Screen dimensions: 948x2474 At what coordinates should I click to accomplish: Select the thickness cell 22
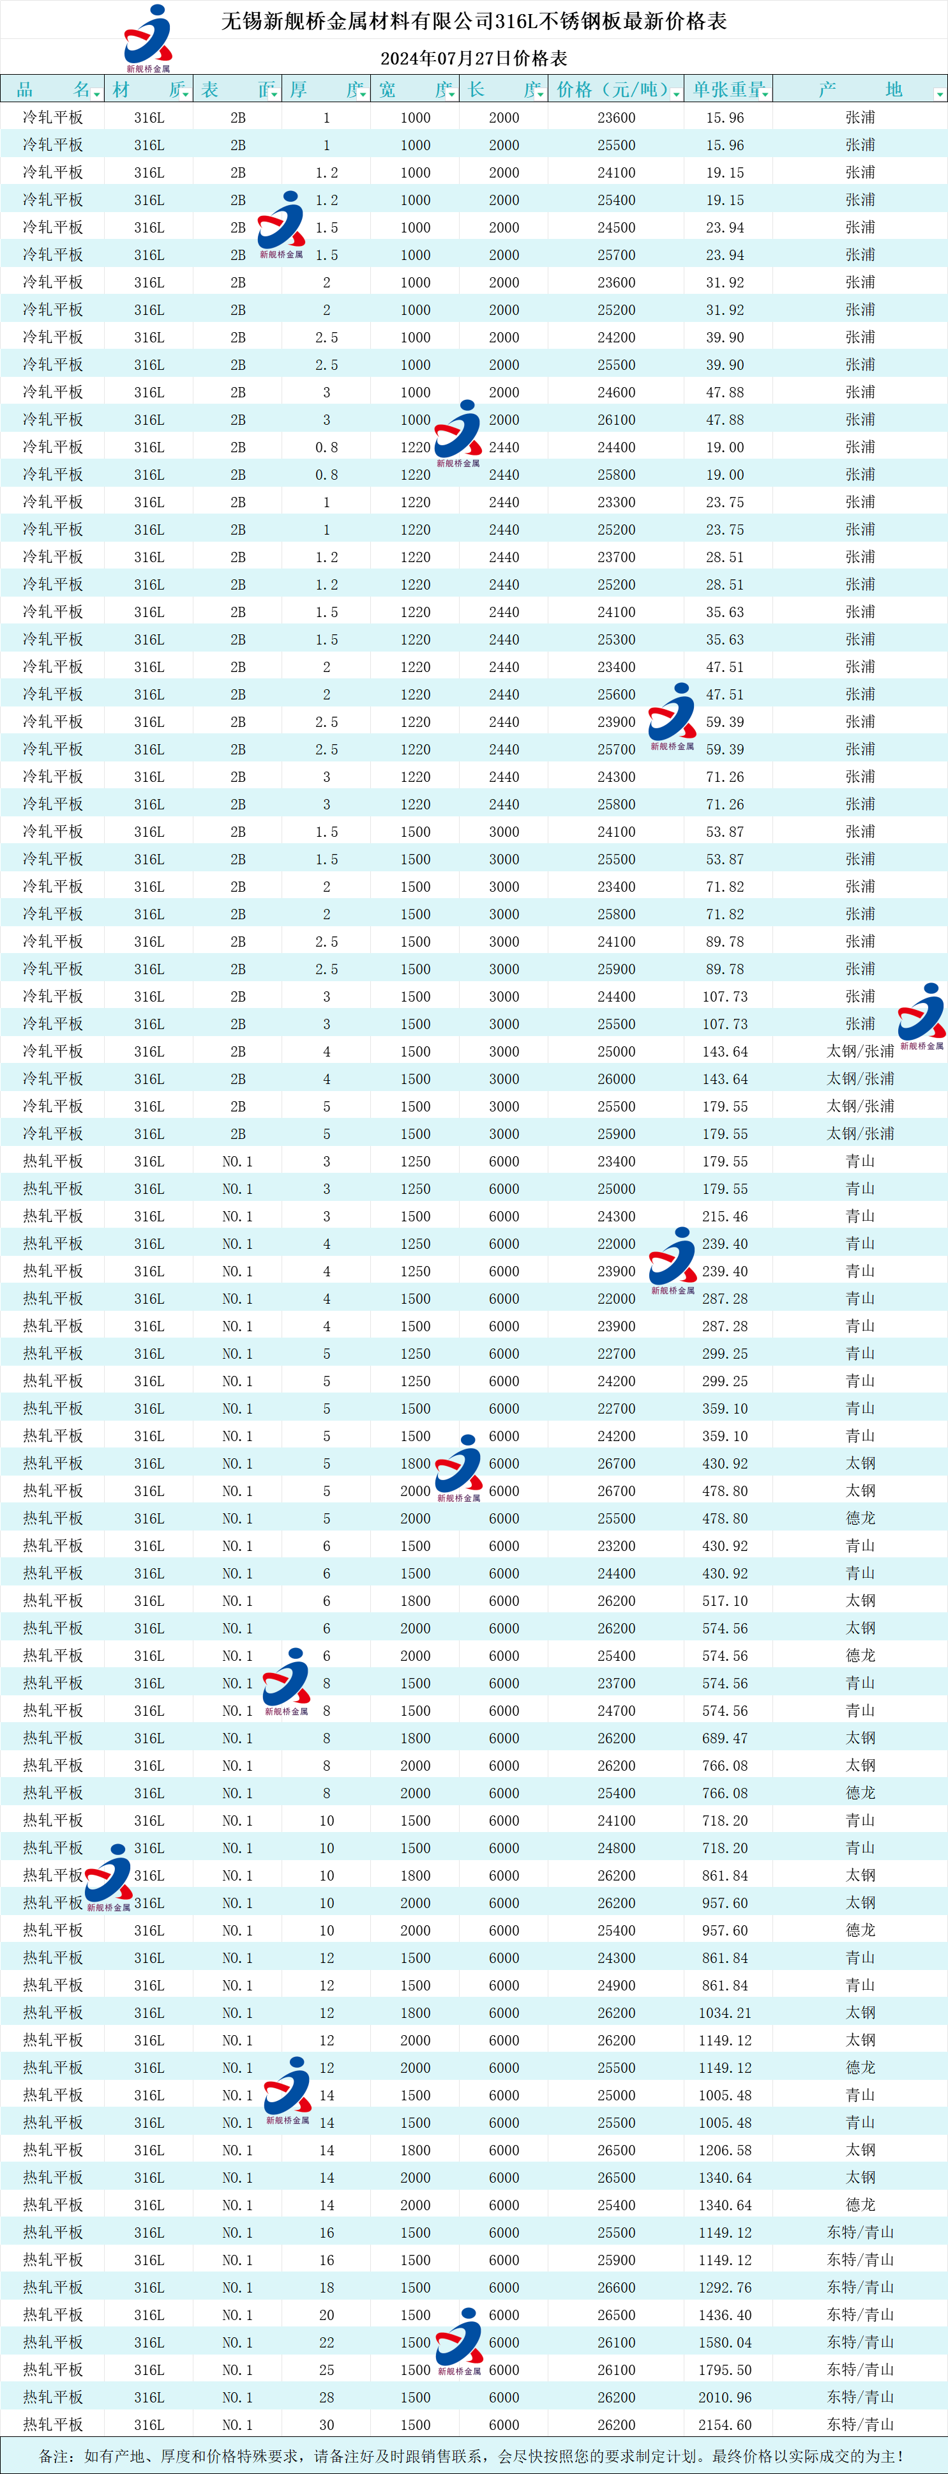coord(326,2342)
